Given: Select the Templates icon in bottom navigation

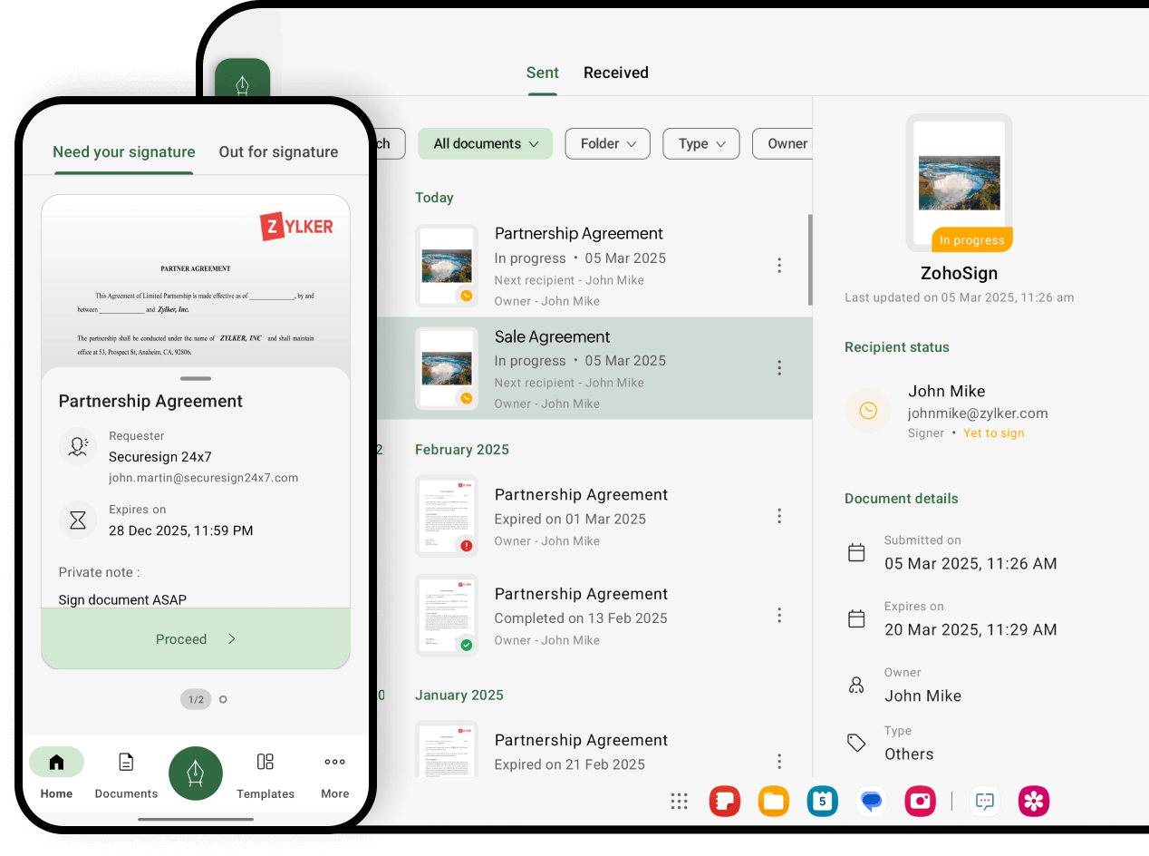Looking at the screenshot, I should 265,775.
